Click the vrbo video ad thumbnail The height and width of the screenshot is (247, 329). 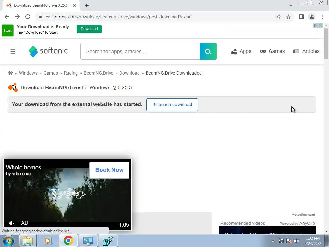67,195
